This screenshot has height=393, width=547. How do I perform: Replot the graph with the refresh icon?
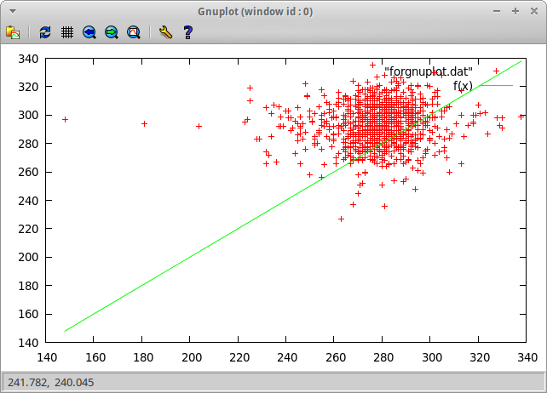[45, 32]
